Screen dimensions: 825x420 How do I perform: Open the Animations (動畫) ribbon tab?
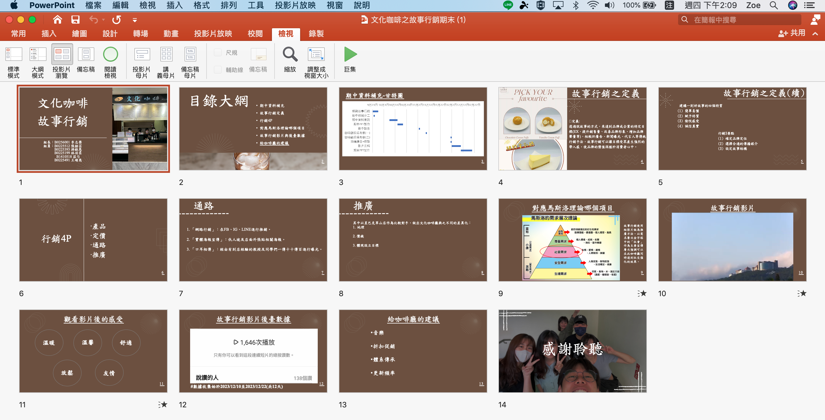[171, 34]
